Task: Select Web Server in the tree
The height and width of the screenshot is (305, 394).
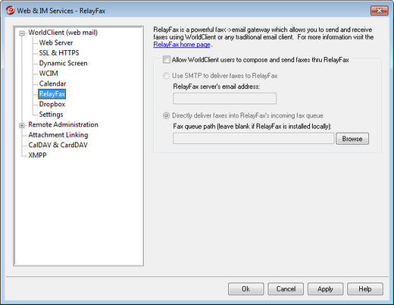Action: [56, 42]
